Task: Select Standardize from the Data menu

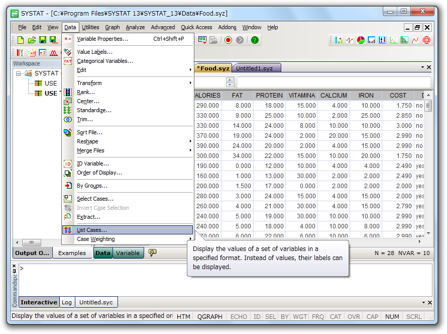Action: coord(128,111)
